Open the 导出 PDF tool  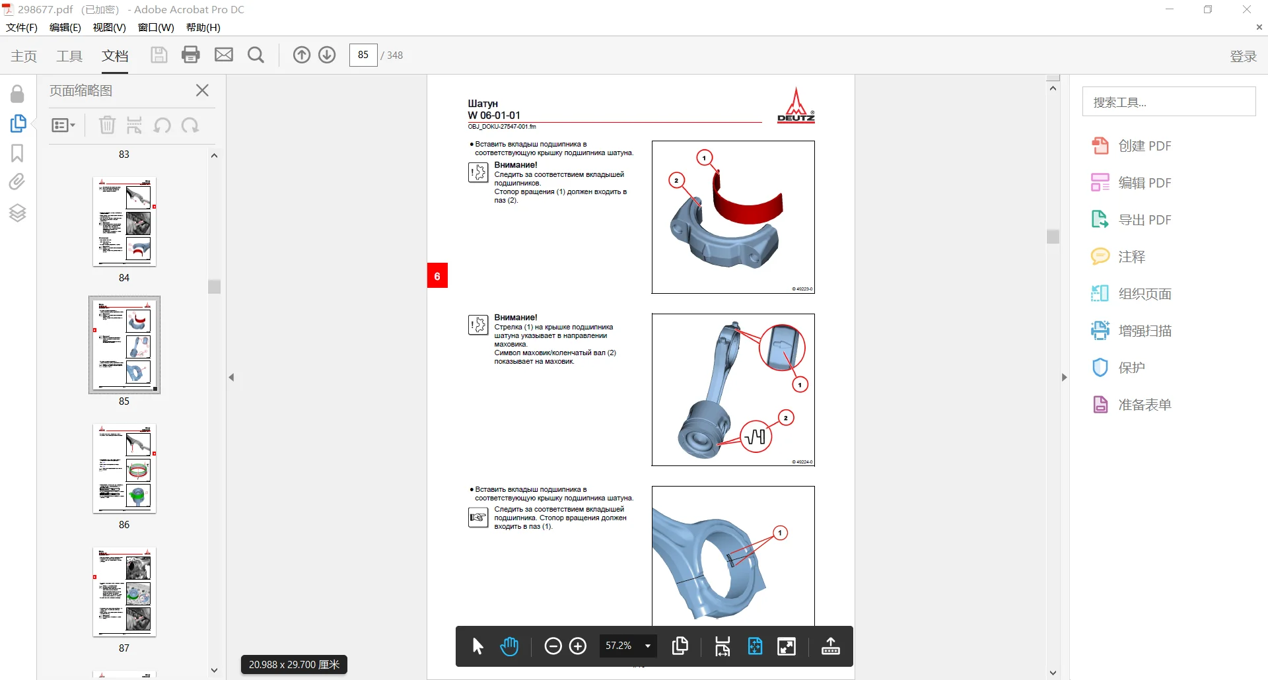pos(1132,220)
